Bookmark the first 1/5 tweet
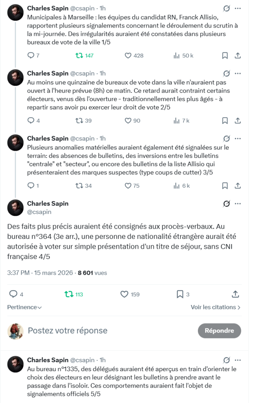 pos(225,55)
